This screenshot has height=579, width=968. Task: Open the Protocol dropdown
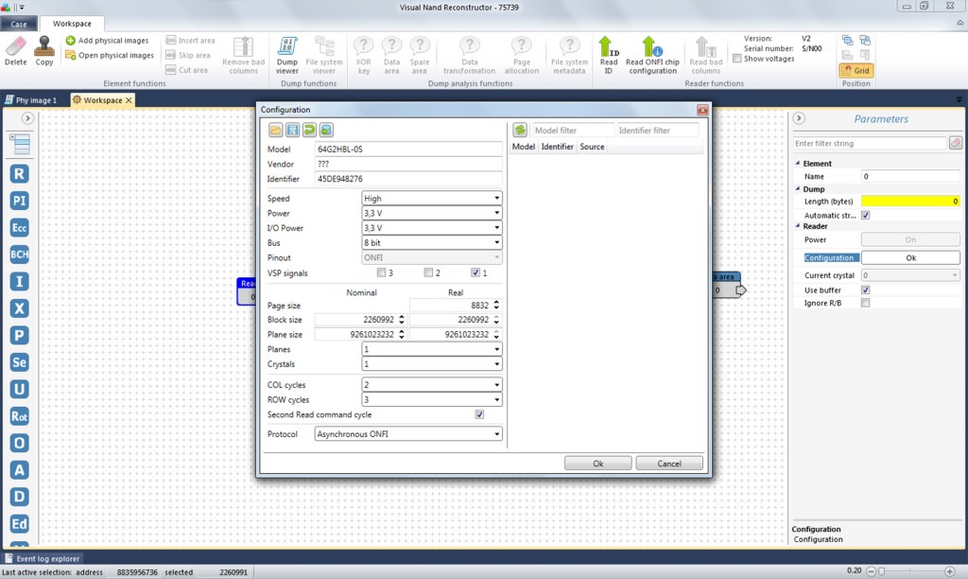[x=408, y=434]
